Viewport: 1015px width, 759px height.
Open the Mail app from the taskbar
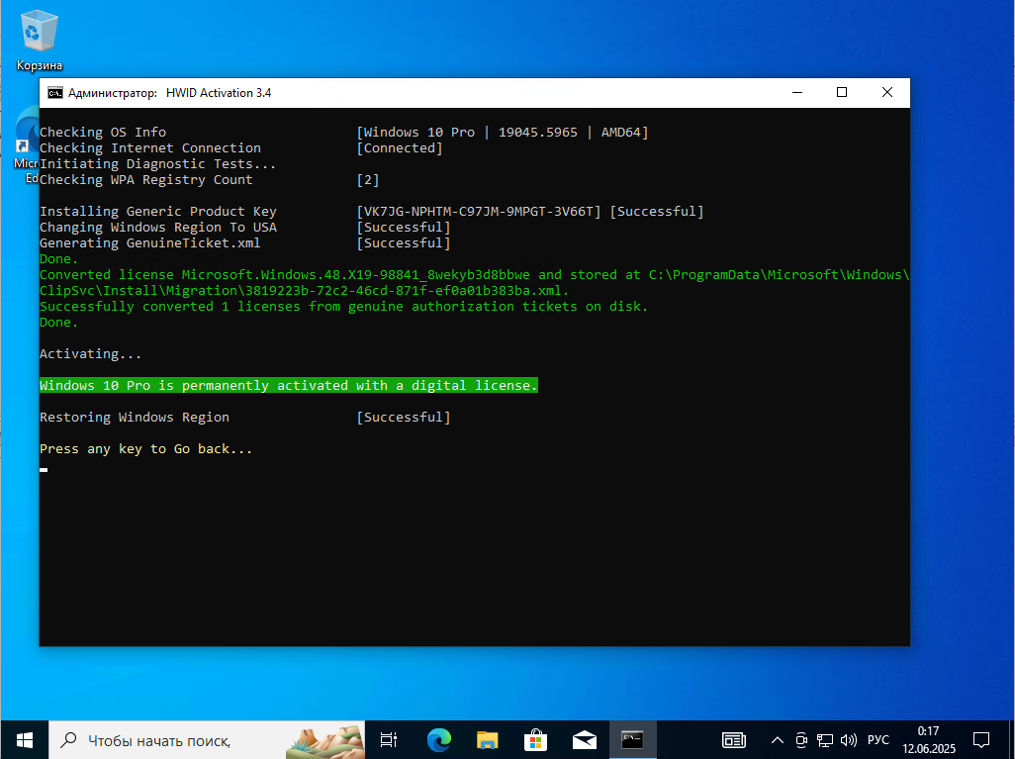tap(585, 739)
